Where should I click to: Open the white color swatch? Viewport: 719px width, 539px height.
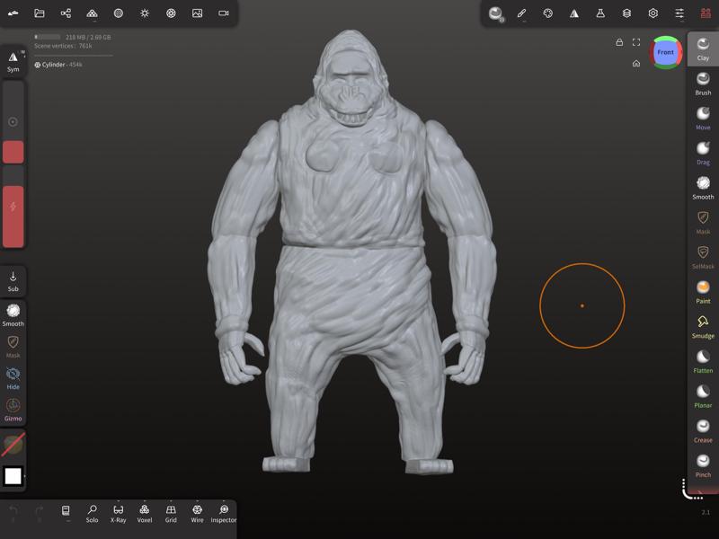[13, 476]
